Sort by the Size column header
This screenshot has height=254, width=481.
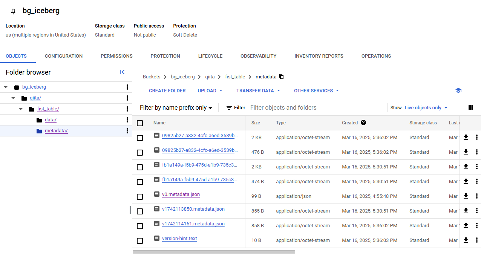(x=256, y=123)
